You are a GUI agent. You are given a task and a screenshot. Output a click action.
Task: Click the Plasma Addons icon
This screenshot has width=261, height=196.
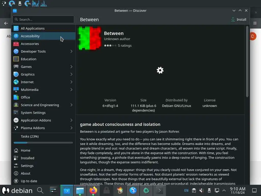point(16,128)
